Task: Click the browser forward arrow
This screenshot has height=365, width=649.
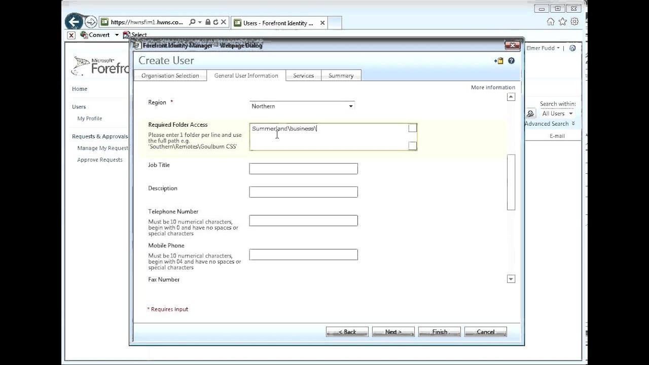Action: (91, 22)
